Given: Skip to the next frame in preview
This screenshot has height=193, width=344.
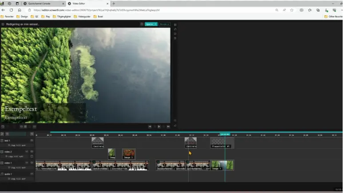Looking at the screenshot, I should [168, 127].
